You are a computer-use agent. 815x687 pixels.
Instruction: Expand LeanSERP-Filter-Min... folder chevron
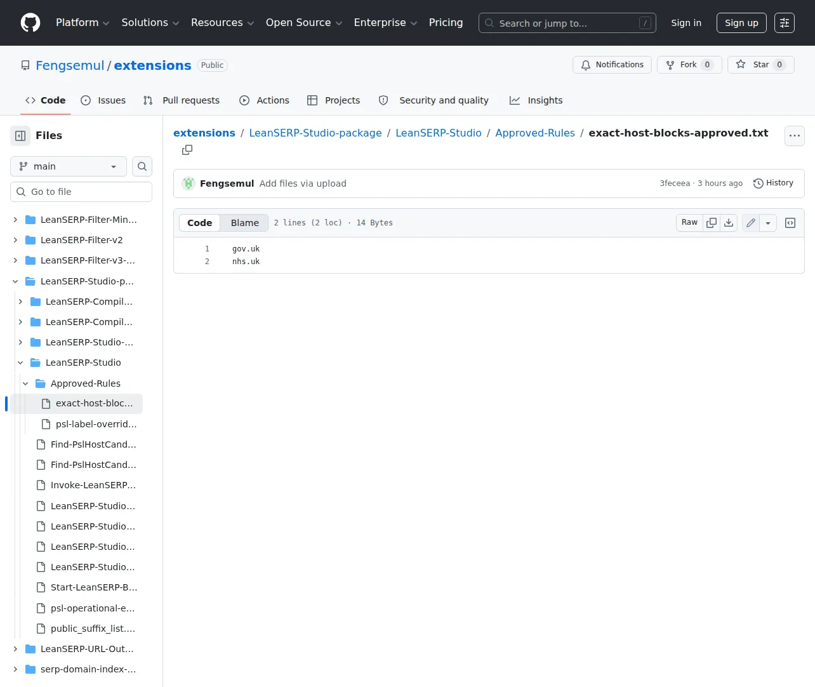[x=15, y=220]
